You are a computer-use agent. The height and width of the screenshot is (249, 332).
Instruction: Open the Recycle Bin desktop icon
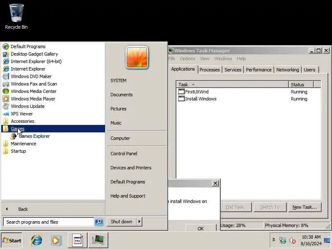point(16,17)
